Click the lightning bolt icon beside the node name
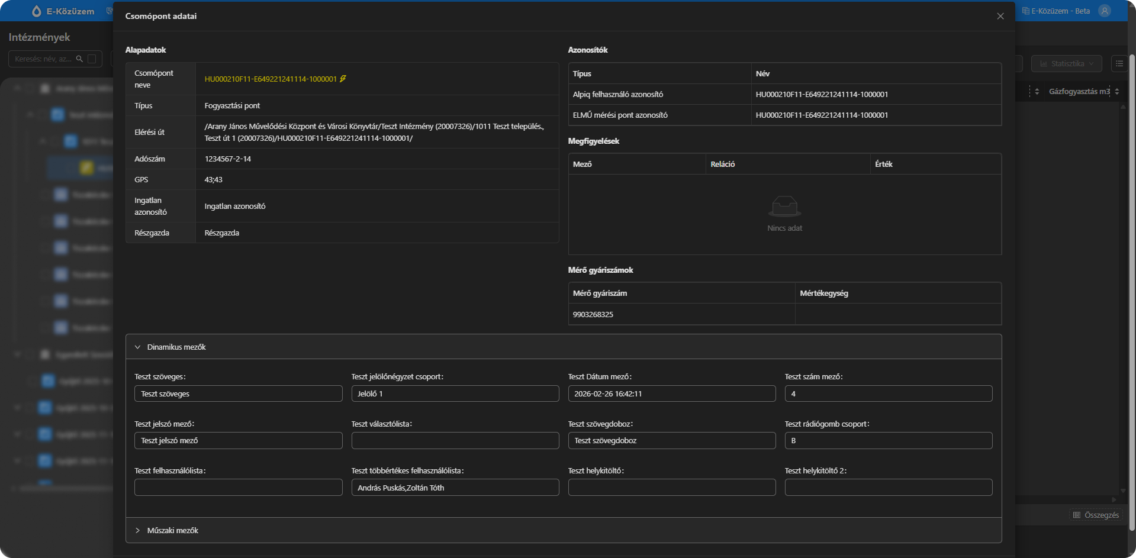The height and width of the screenshot is (558, 1136). click(x=343, y=79)
